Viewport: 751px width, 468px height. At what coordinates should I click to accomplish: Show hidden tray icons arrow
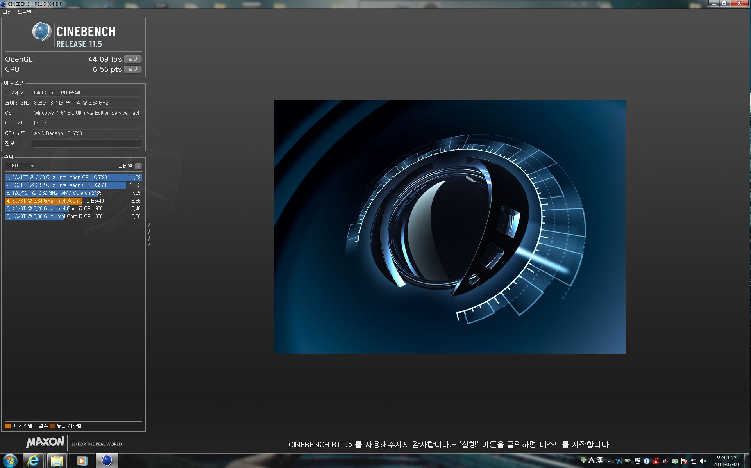tap(609, 461)
